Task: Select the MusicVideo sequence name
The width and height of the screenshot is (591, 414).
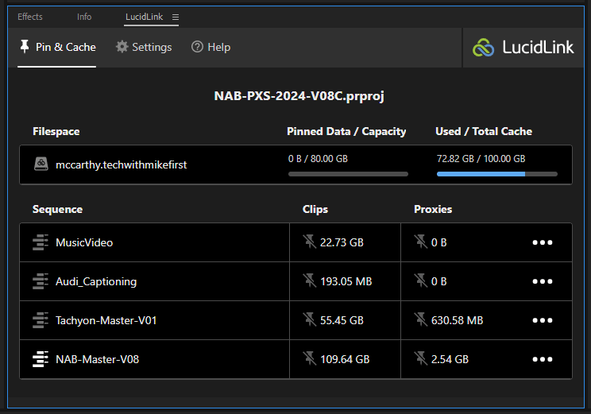Action: tap(84, 242)
